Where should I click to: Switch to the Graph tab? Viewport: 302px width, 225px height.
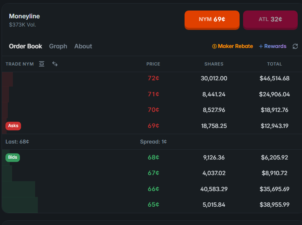58,46
